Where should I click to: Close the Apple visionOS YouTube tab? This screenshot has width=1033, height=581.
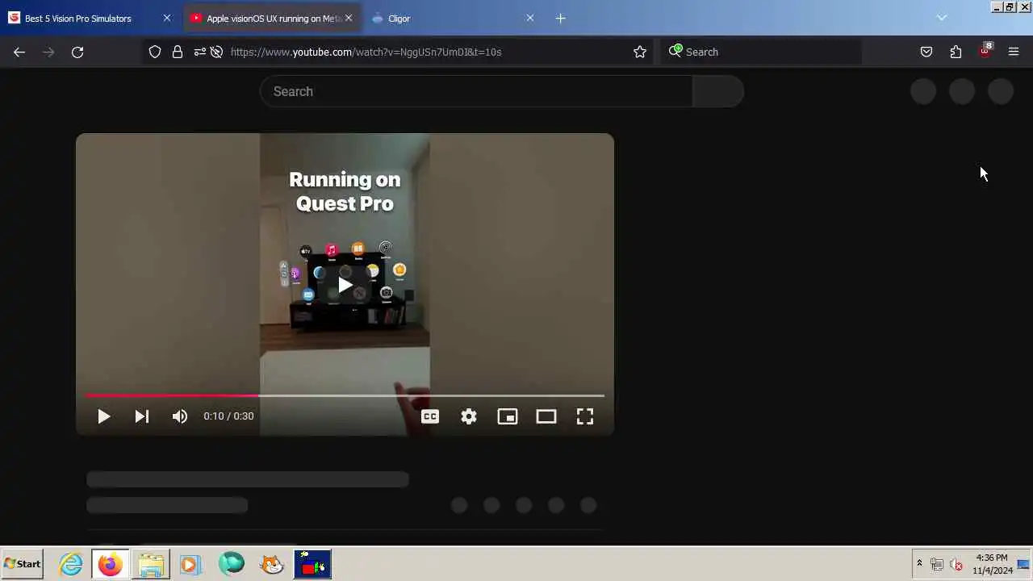(349, 18)
